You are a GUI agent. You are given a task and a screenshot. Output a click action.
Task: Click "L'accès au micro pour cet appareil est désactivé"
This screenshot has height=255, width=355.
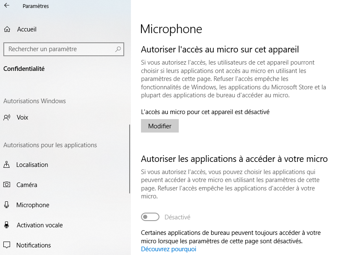point(205,112)
